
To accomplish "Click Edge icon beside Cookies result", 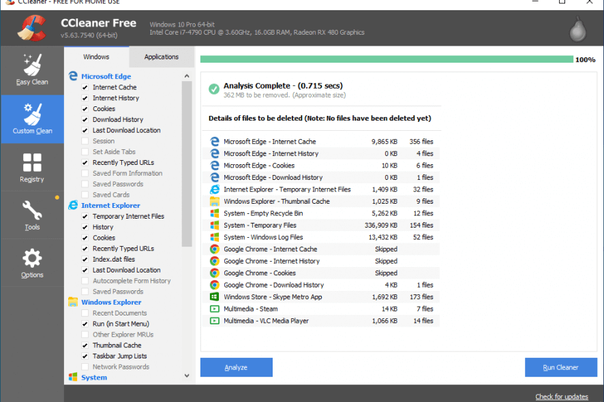I will [x=215, y=165].
